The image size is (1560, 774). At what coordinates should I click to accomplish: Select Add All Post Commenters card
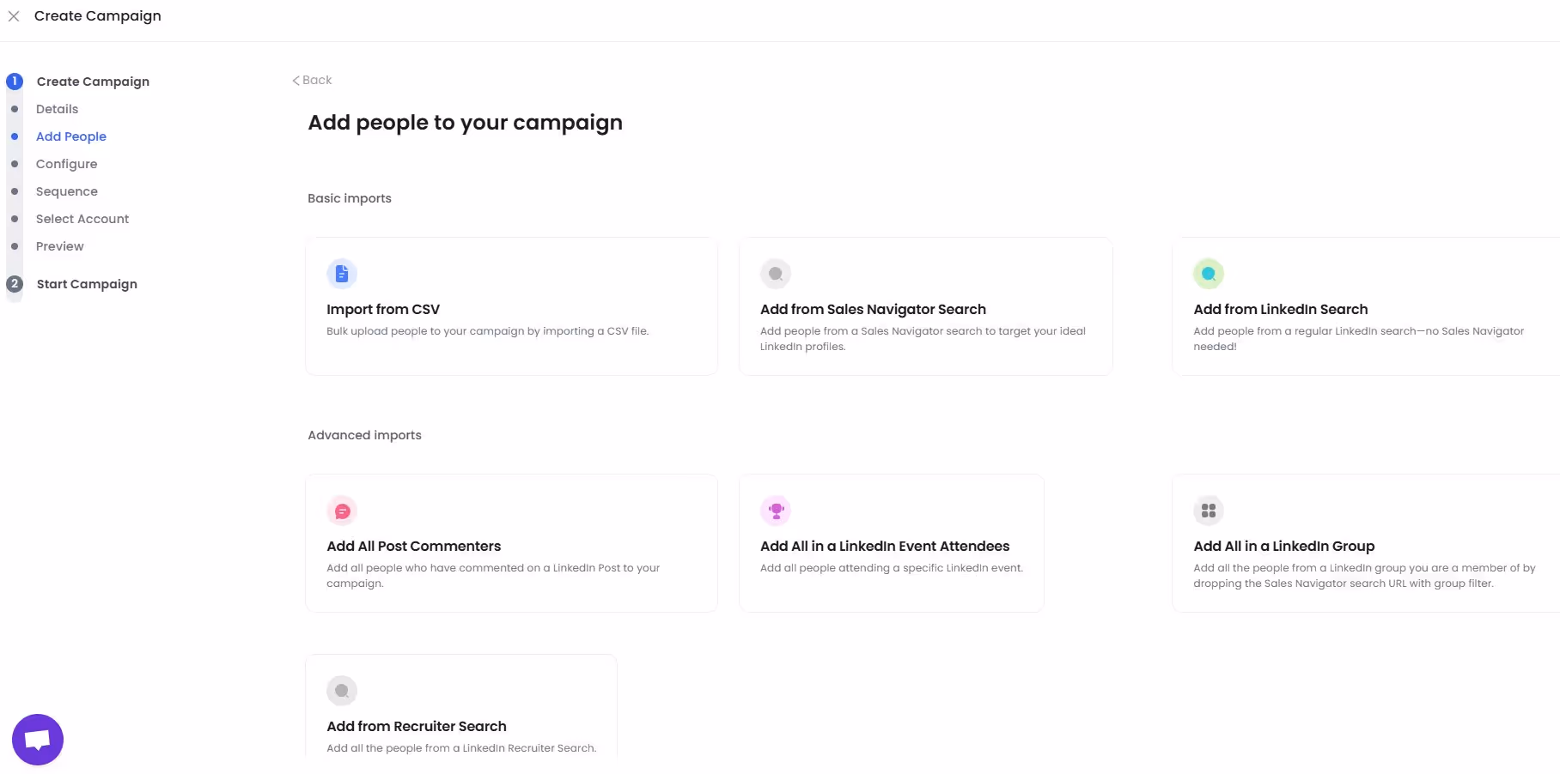point(511,543)
